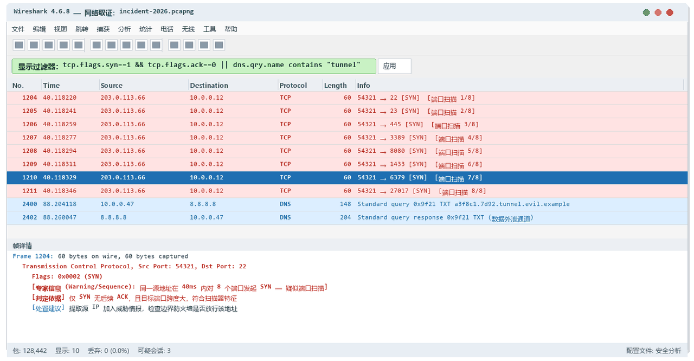The width and height of the screenshot is (694, 361).
Task: Open the 处置建议 link
Action: 48,308
